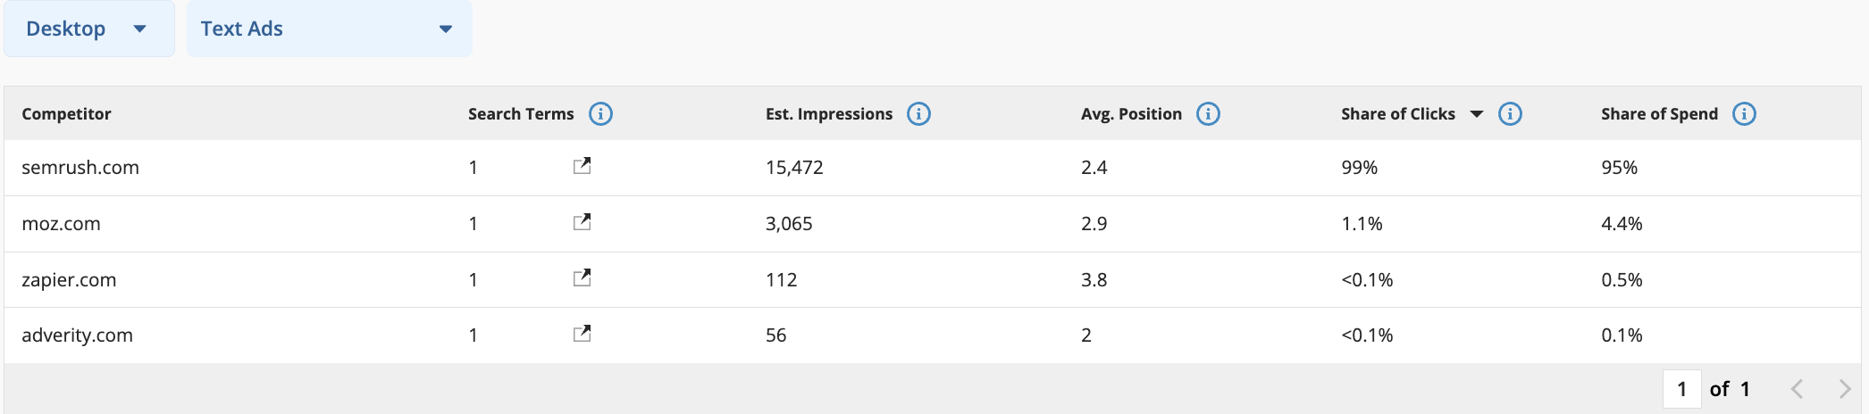The height and width of the screenshot is (414, 1869).
Task: Click the Avg. Position info icon
Action: click(x=1208, y=114)
